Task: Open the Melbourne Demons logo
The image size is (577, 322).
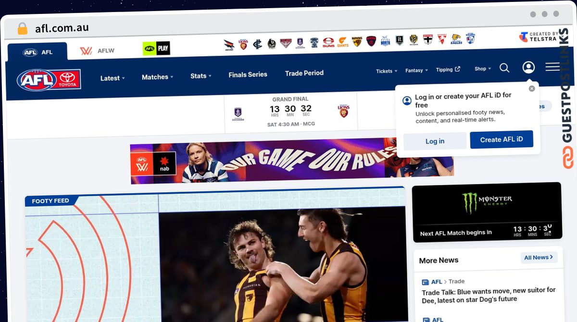Action: (x=371, y=41)
